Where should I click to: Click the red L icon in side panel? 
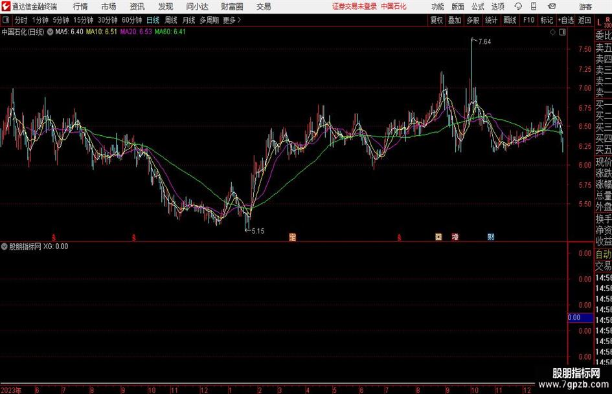(599, 23)
